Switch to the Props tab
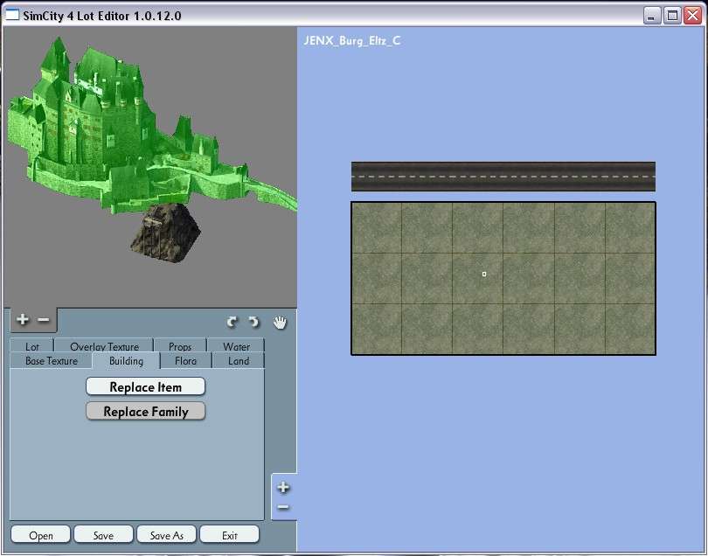Screen dimensions: 708x556 click(x=180, y=346)
